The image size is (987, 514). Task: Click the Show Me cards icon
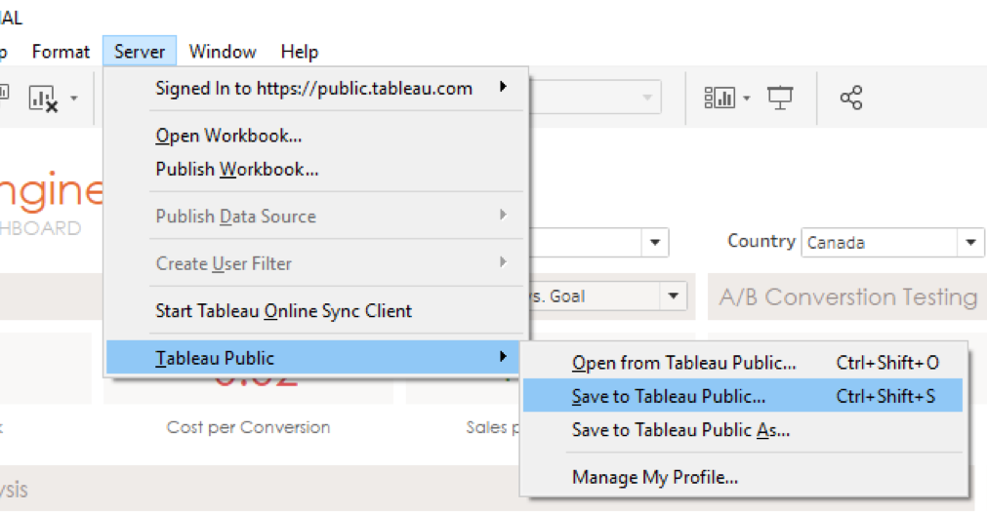coord(719,98)
